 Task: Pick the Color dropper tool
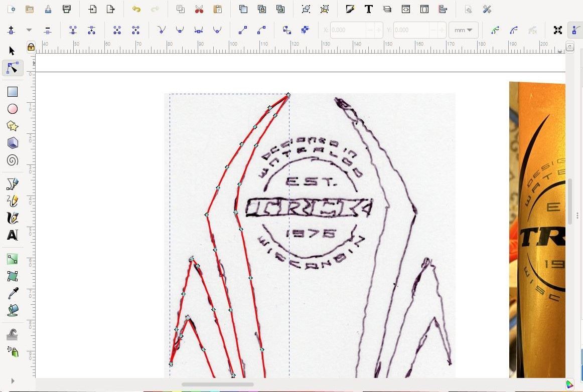point(12,293)
